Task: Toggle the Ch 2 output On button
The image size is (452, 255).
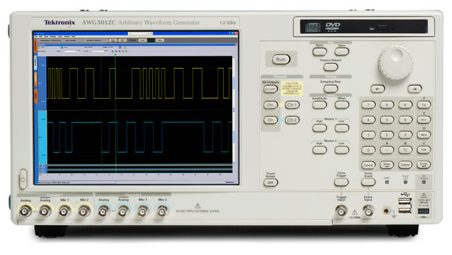Action: click(x=271, y=120)
